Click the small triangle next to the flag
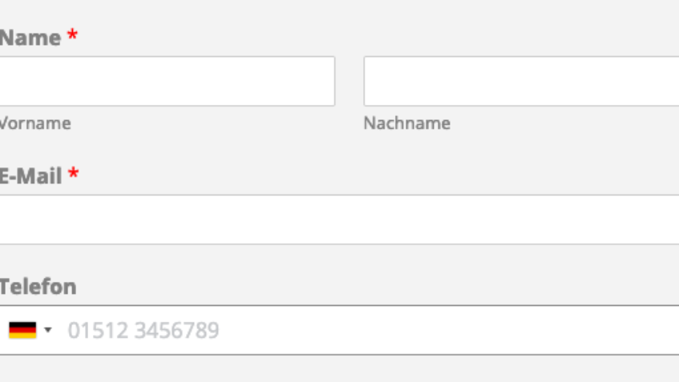The image size is (679, 382). [48, 330]
